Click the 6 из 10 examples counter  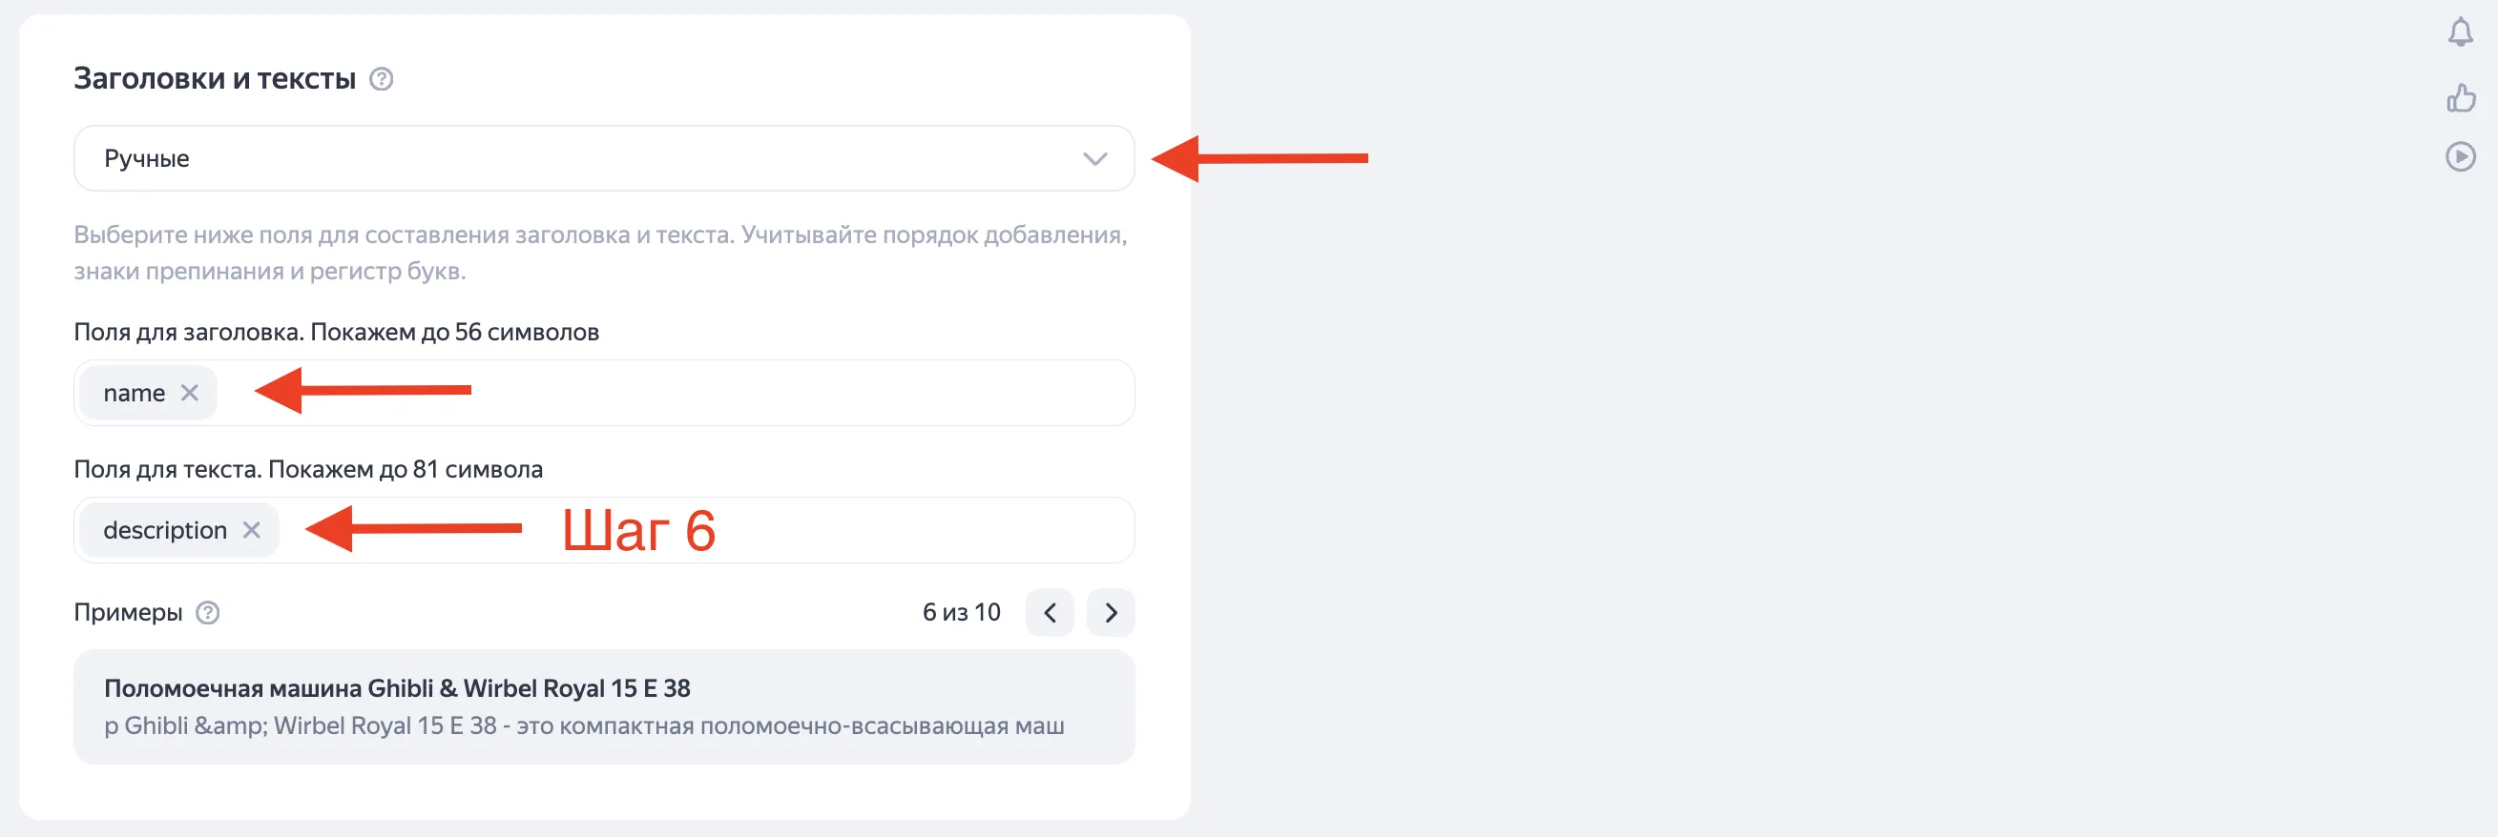960,612
